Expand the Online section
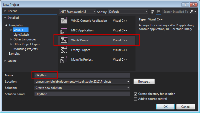This screenshot has width=200, height=113. click(5, 61)
